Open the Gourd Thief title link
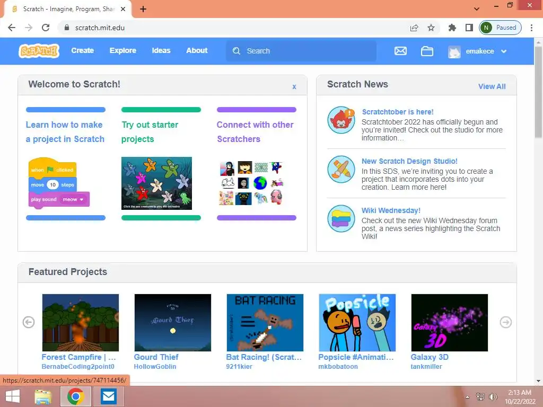 click(x=156, y=357)
